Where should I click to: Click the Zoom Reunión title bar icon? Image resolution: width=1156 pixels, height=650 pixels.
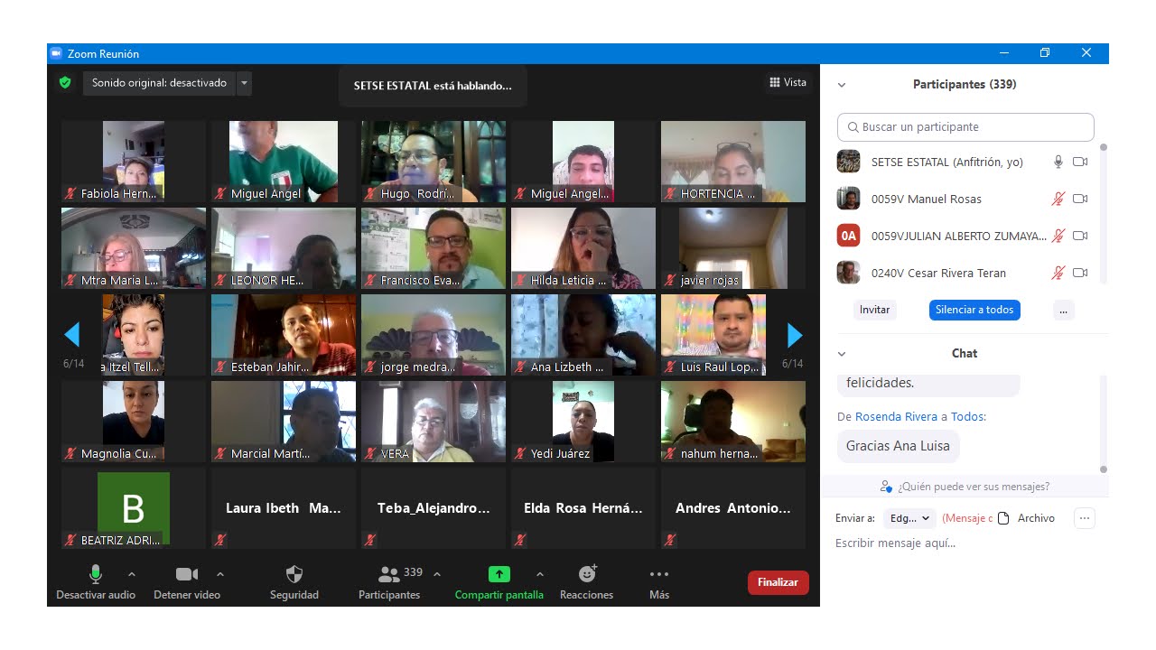(x=56, y=53)
